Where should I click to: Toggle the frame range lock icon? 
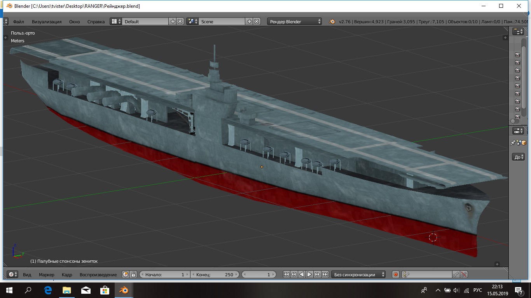pyautogui.click(x=133, y=274)
